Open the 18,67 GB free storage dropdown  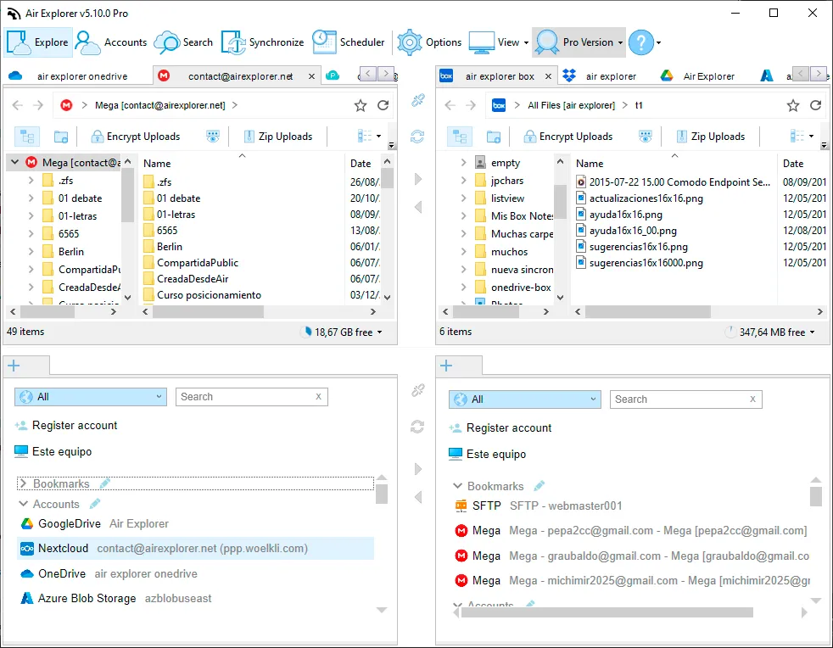[342, 332]
